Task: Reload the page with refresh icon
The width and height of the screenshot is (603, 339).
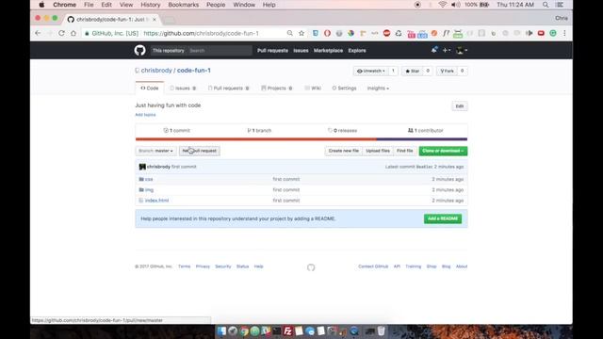Action: 61,34
